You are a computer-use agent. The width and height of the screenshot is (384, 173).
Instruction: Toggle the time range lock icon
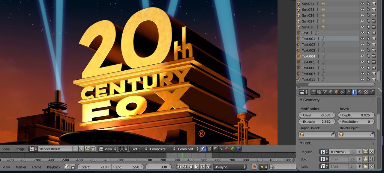[x=73, y=167]
